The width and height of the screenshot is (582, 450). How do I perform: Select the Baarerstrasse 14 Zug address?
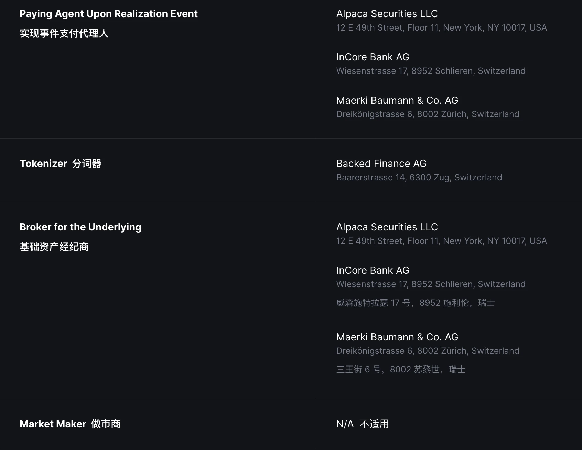(x=419, y=177)
